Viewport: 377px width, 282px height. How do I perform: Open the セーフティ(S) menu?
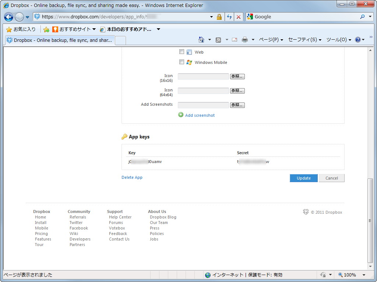[x=304, y=40]
